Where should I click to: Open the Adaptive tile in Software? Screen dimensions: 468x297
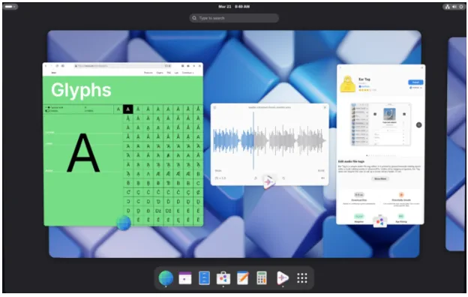(358, 218)
